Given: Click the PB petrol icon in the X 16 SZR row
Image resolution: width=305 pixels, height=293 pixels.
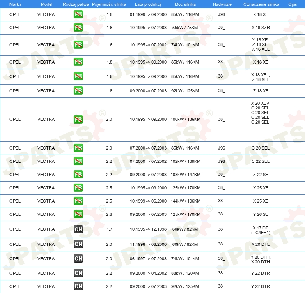Looking at the screenshot, I should pyautogui.click(x=78, y=28).
